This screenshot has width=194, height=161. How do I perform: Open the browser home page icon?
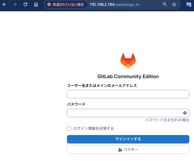pyautogui.click(x=36, y=5)
